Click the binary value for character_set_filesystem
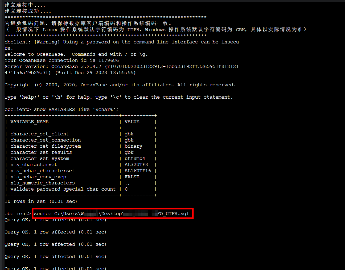The height and width of the screenshot is (270, 345). click(133, 146)
